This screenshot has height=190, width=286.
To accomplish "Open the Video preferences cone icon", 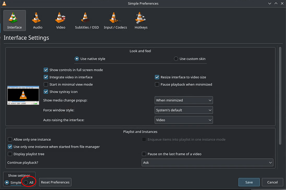I will pos(61,21).
